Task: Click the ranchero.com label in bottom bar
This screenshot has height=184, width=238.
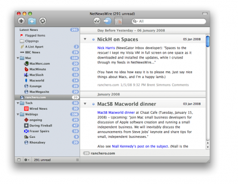Action: [103, 153]
